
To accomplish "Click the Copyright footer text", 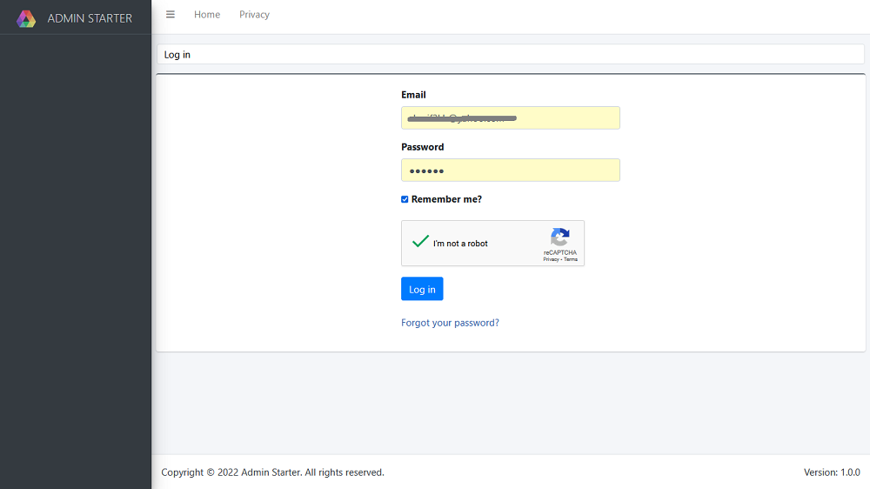I will [x=272, y=472].
